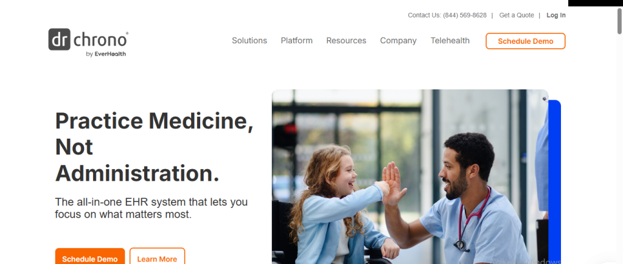
Task: Open the Platform navigation menu
Action: [x=297, y=41]
